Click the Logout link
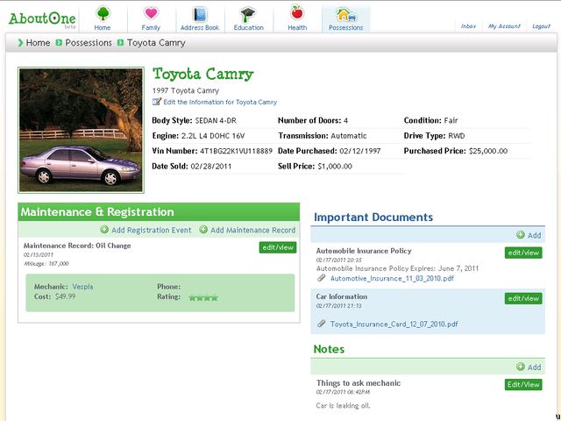561x421 pixels. pos(541,26)
